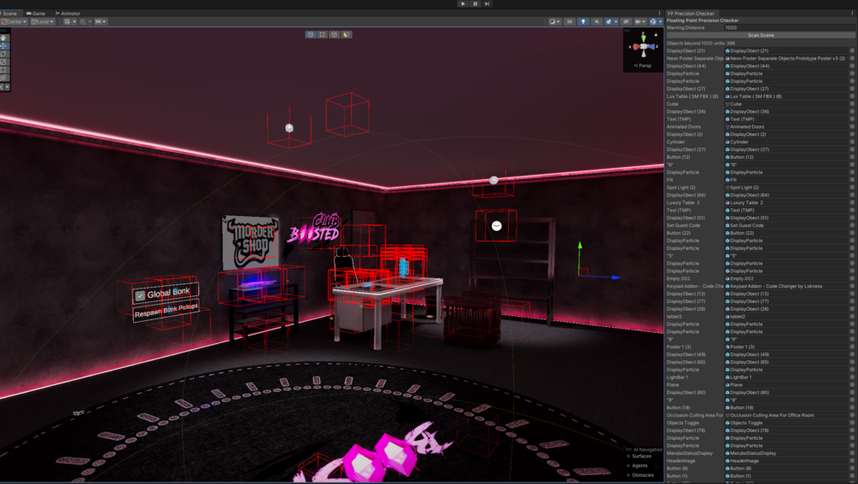Toggle scene Gizmos button
This screenshot has width=858, height=484.
tap(653, 21)
